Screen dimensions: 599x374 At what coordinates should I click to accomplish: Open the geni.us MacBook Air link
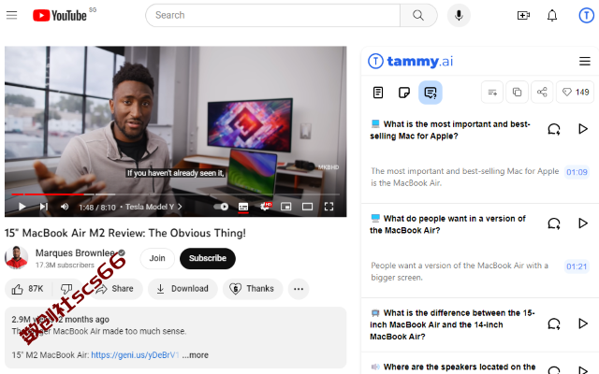pyautogui.click(x=135, y=355)
